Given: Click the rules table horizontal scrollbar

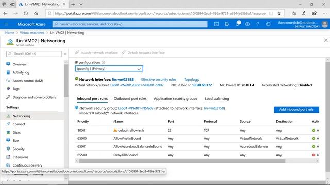Looking at the screenshot, I should pos(182,161).
